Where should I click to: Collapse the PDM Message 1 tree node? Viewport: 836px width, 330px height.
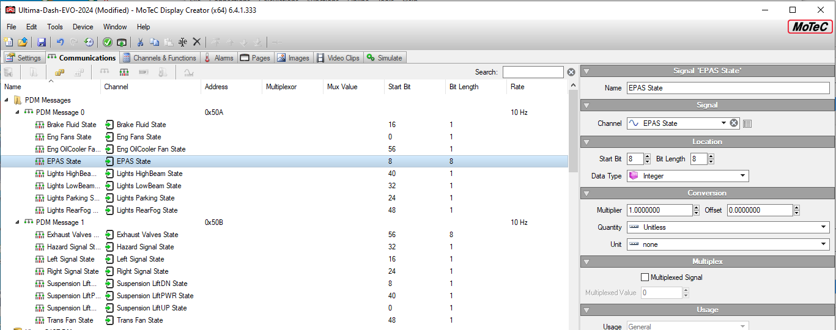(17, 222)
